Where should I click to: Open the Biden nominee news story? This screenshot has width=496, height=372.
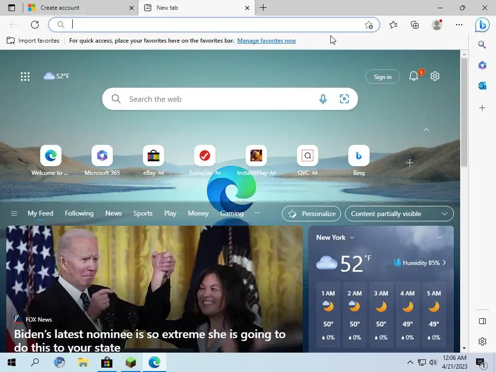tap(155, 289)
